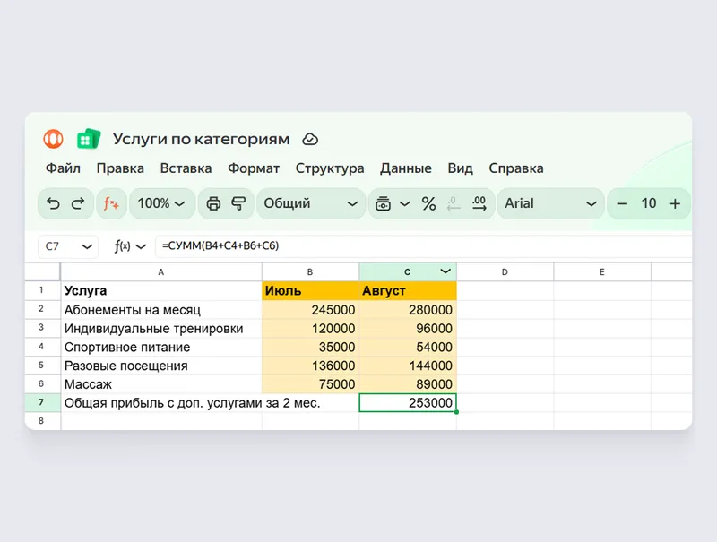Screen dimensions: 717x542
Task: Select the Июль header cell
Action: [310, 290]
